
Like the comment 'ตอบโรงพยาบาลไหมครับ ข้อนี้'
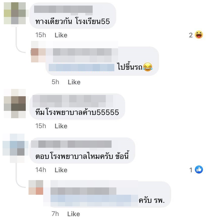pos(61,170)
